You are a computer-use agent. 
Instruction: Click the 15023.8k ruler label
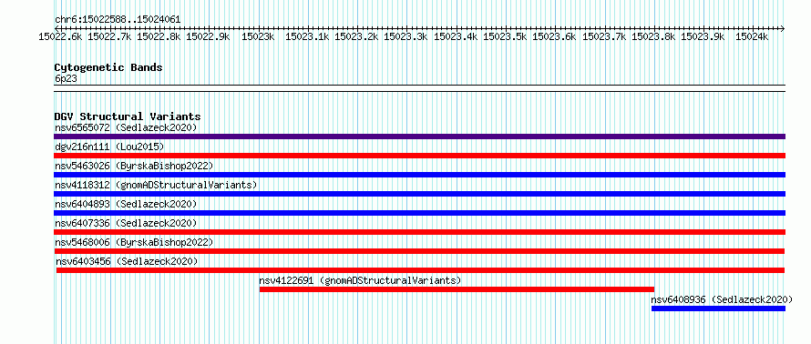coord(653,37)
